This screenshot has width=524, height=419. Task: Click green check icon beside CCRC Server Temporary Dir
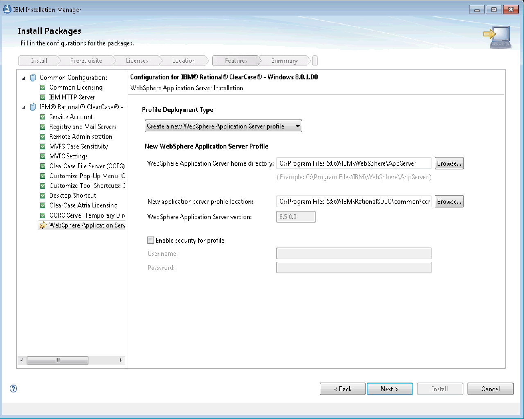click(x=43, y=215)
